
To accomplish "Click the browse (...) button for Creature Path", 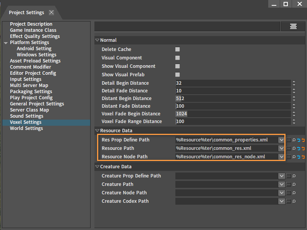I will tap(289, 184).
